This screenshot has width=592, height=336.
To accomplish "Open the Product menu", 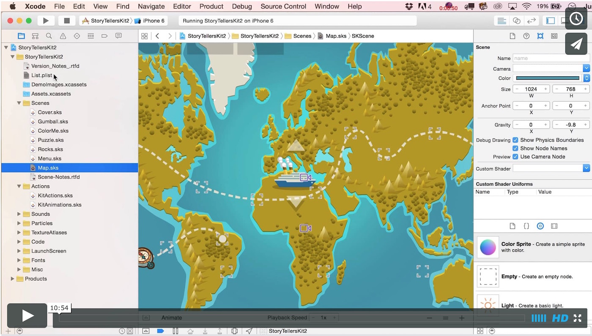I will click(211, 6).
